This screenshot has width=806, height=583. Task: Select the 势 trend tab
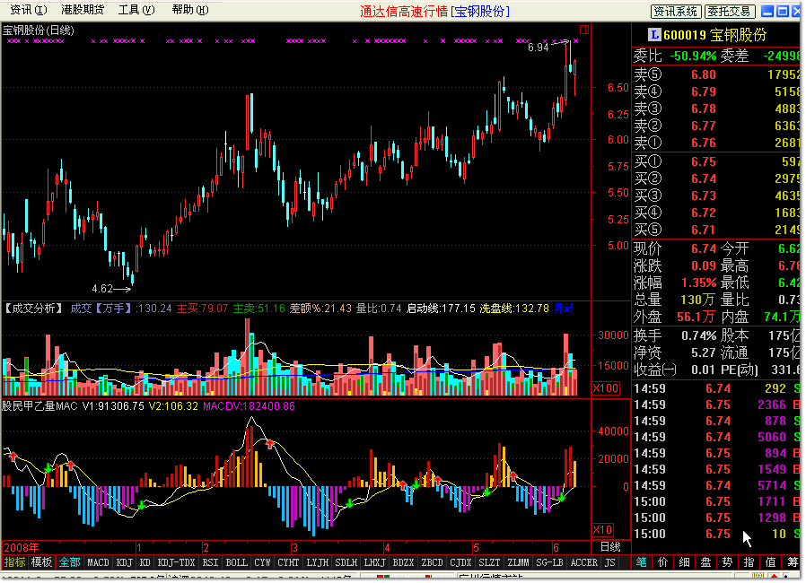[x=727, y=562]
